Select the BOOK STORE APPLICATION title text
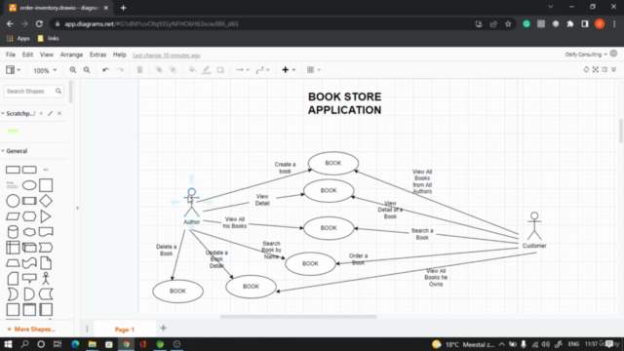The width and height of the screenshot is (624, 351). tap(344, 103)
